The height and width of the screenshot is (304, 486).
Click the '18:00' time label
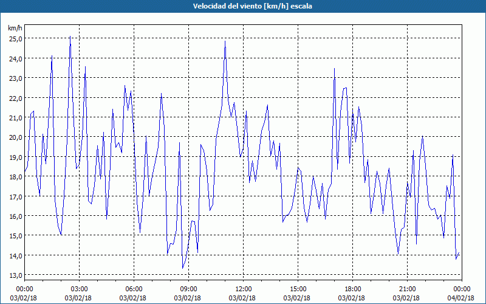click(x=353, y=289)
